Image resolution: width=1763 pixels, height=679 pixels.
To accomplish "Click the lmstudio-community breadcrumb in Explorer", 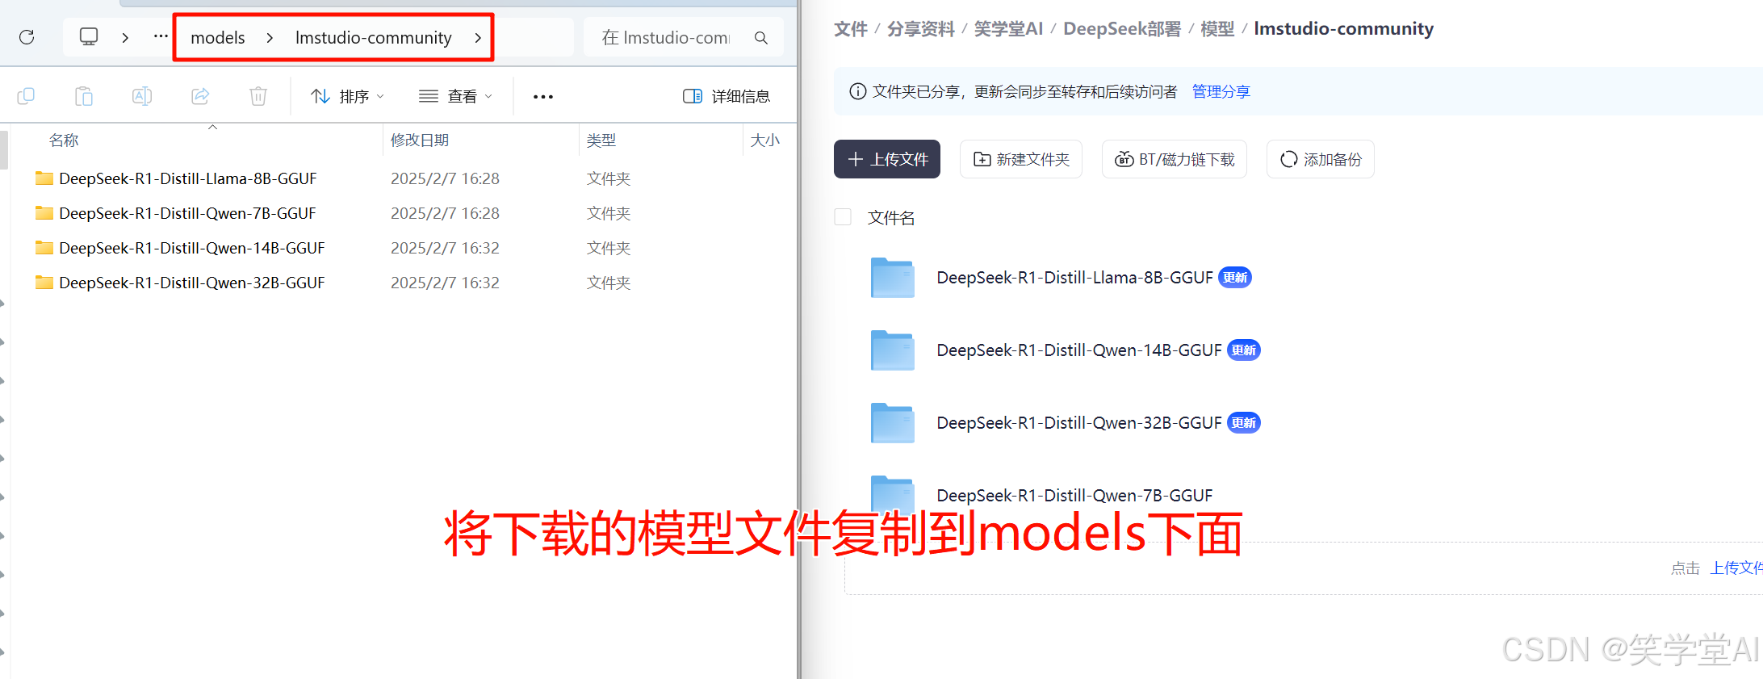I will (x=373, y=38).
